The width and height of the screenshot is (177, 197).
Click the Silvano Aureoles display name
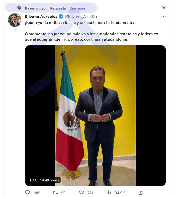point(41,17)
